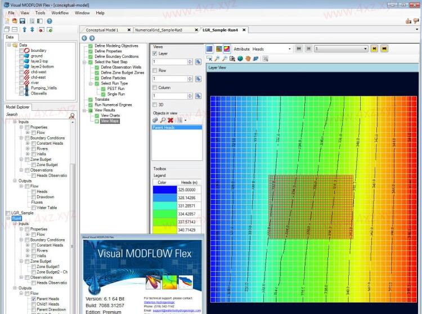Viewport: 422px width, 314px height.
Task: Click the workflow back arrow button
Action: coord(84,38)
